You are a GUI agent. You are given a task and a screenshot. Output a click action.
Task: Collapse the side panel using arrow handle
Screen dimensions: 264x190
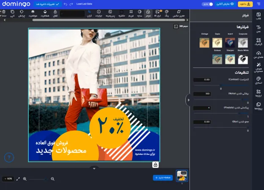pos(188,100)
